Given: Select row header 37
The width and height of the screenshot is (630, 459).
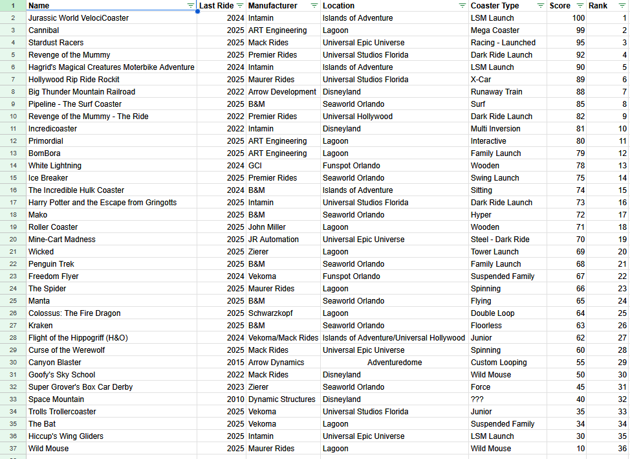Looking at the screenshot, I should click(x=13, y=449).
